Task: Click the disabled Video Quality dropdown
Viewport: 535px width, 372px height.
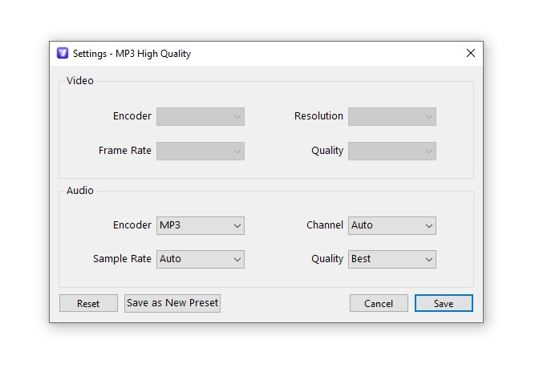Action: 392,151
